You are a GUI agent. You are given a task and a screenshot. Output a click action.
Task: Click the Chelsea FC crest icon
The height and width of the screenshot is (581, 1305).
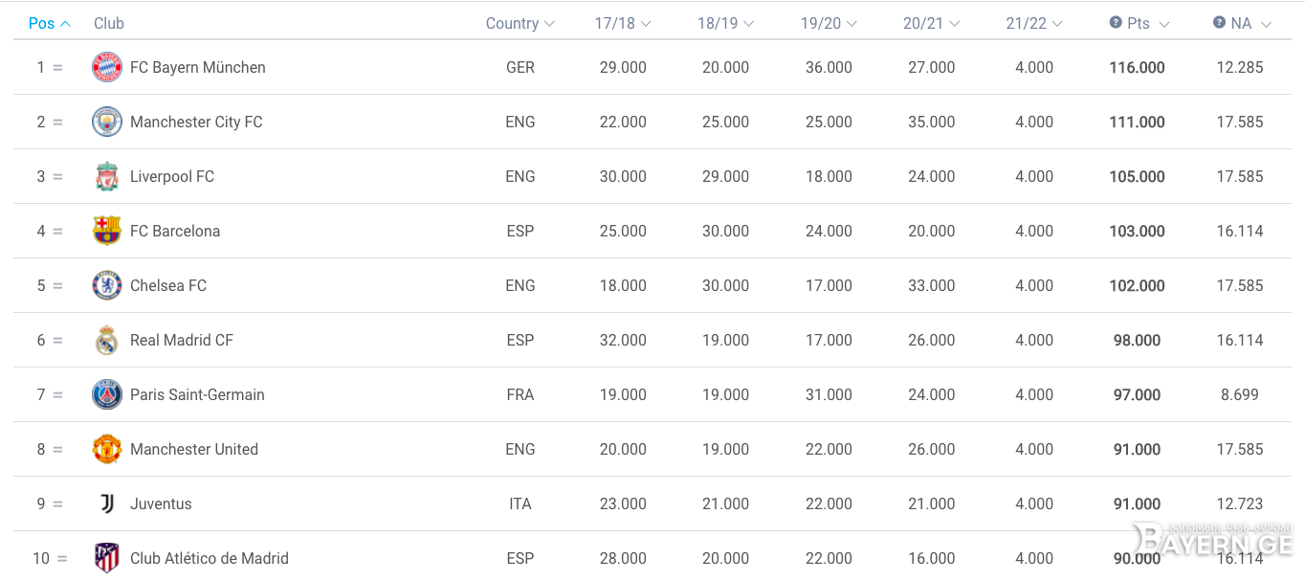107,285
